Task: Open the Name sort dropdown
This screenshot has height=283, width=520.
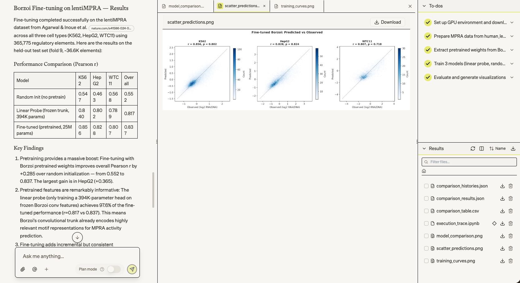Action: (498, 149)
